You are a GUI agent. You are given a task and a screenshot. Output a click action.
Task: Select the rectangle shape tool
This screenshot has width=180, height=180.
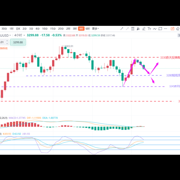(x=160, y=29)
